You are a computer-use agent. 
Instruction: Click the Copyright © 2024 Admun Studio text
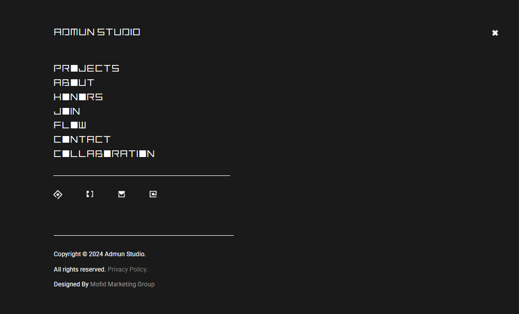100,254
